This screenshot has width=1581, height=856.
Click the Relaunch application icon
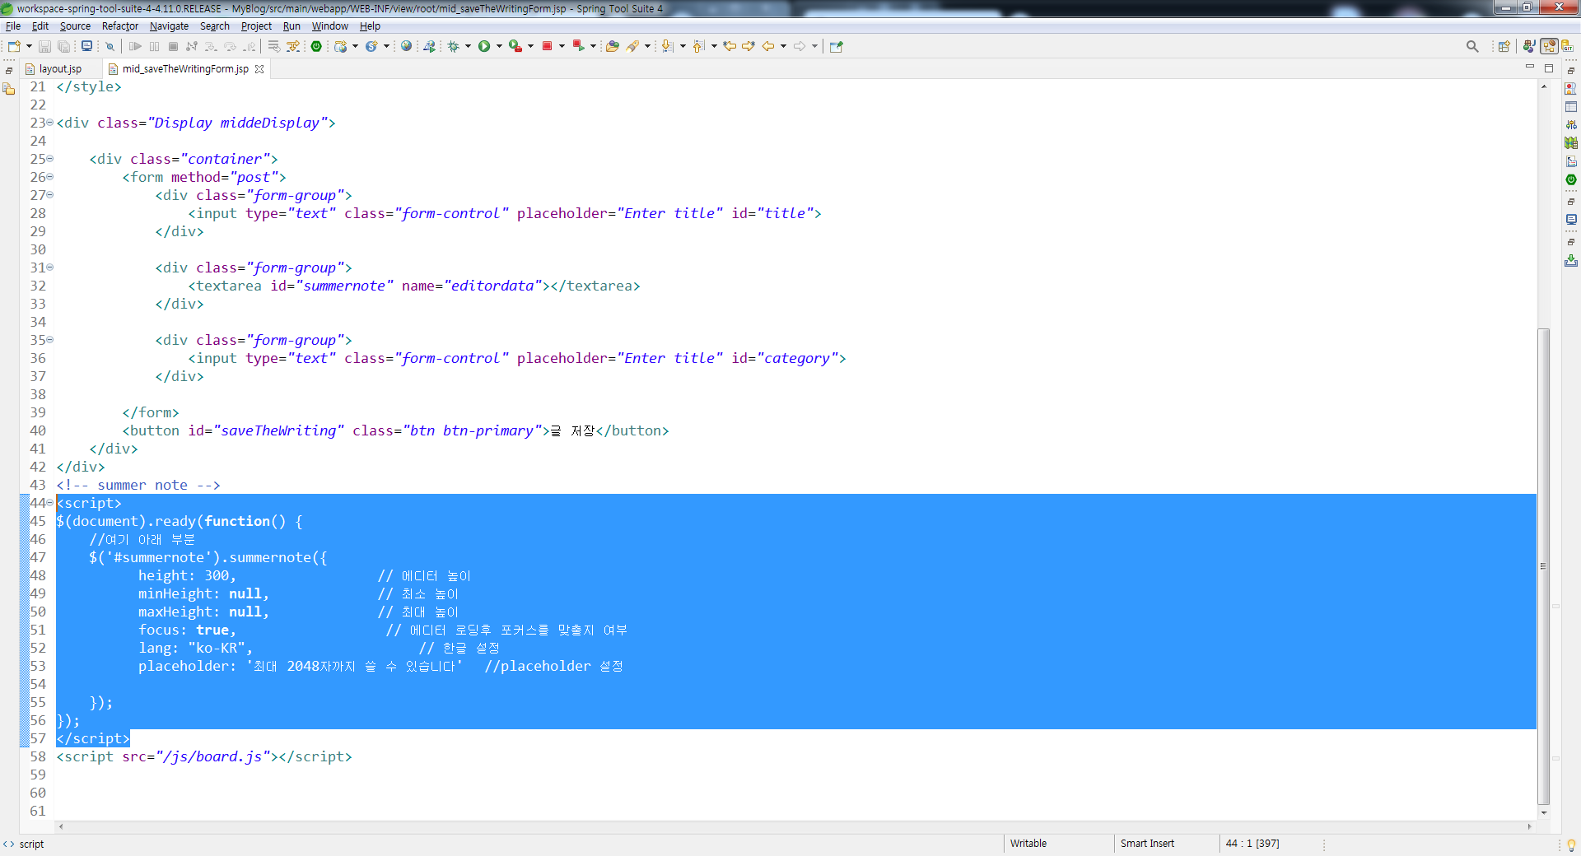[579, 46]
